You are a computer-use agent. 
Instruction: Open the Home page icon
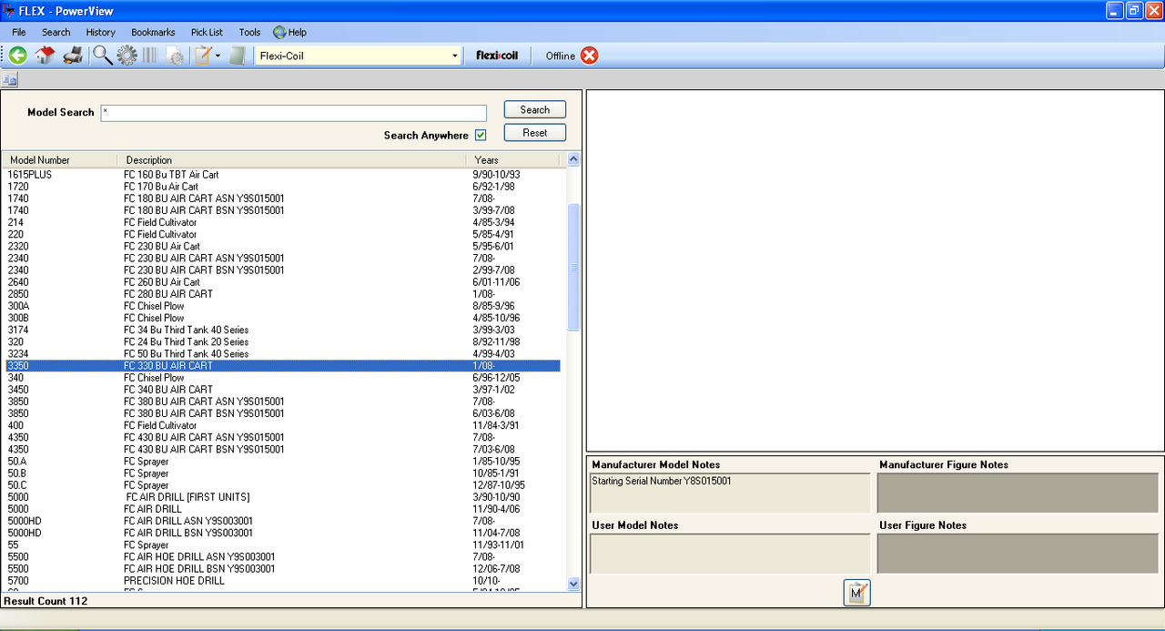[46, 56]
